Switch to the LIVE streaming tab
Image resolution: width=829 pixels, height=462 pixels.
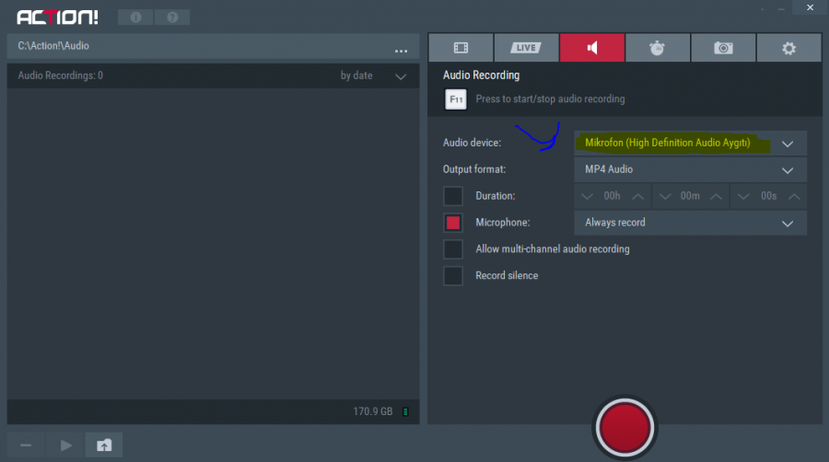[526, 48]
